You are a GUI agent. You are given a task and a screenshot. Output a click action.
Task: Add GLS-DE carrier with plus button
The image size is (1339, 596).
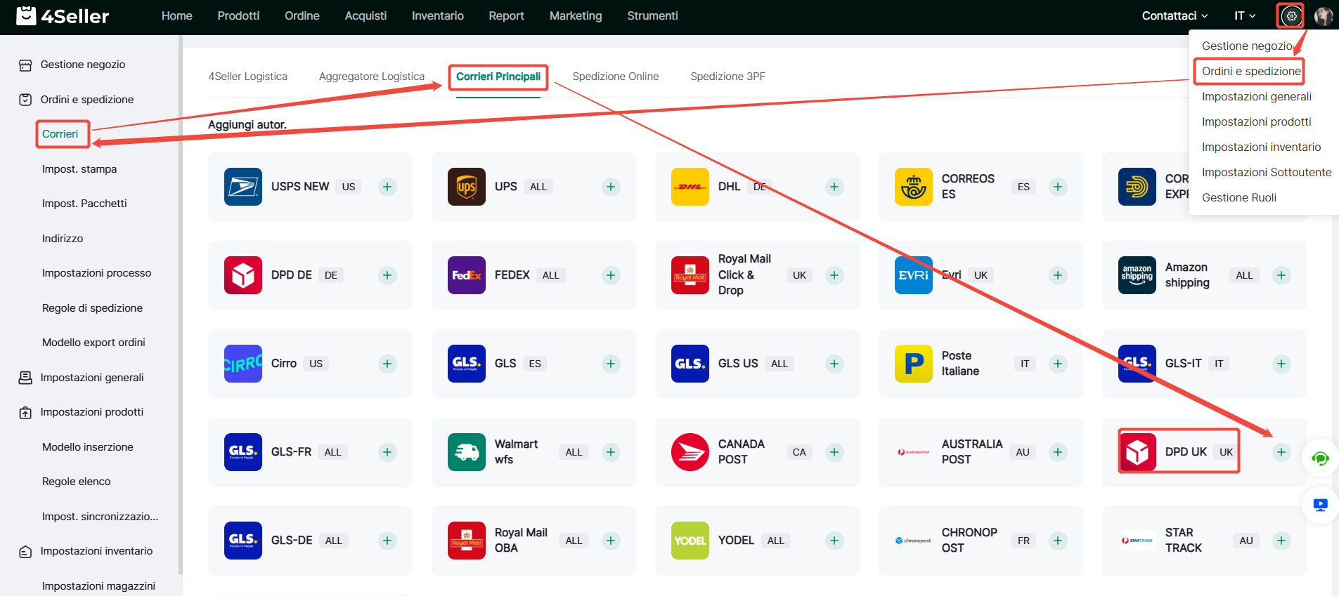click(387, 541)
